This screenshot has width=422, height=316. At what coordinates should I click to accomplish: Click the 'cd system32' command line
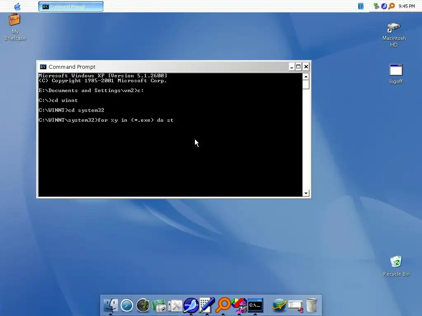[x=71, y=110]
